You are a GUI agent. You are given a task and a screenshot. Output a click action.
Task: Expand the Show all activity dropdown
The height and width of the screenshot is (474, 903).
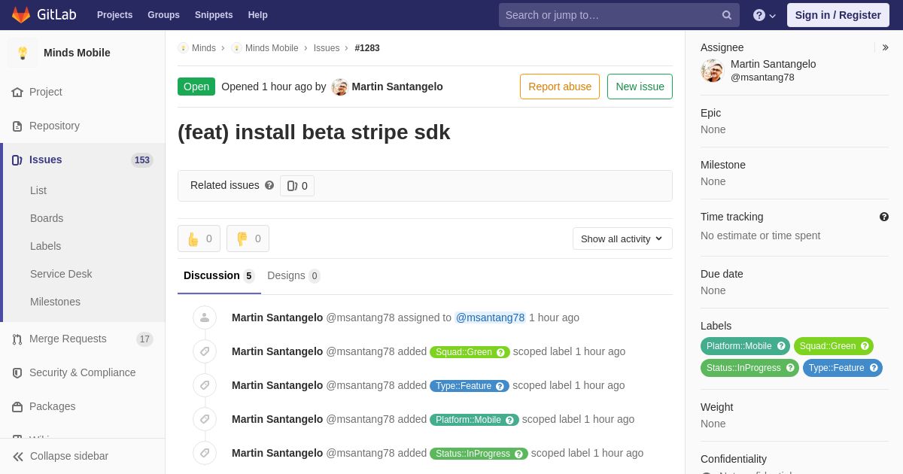tap(622, 239)
